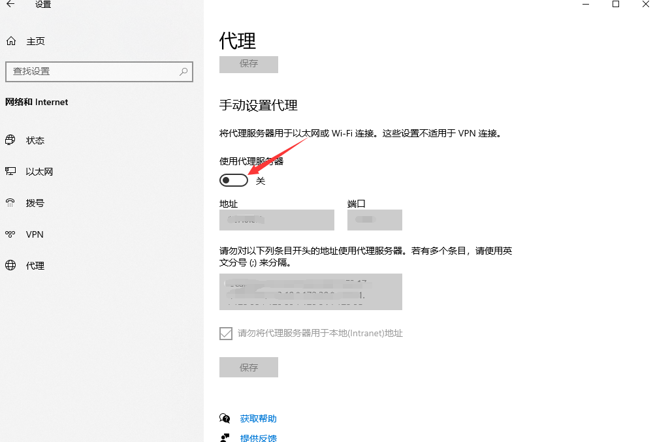Click the 地址 (Address) input field
Screen dimensions: 655x442
(x=276, y=220)
